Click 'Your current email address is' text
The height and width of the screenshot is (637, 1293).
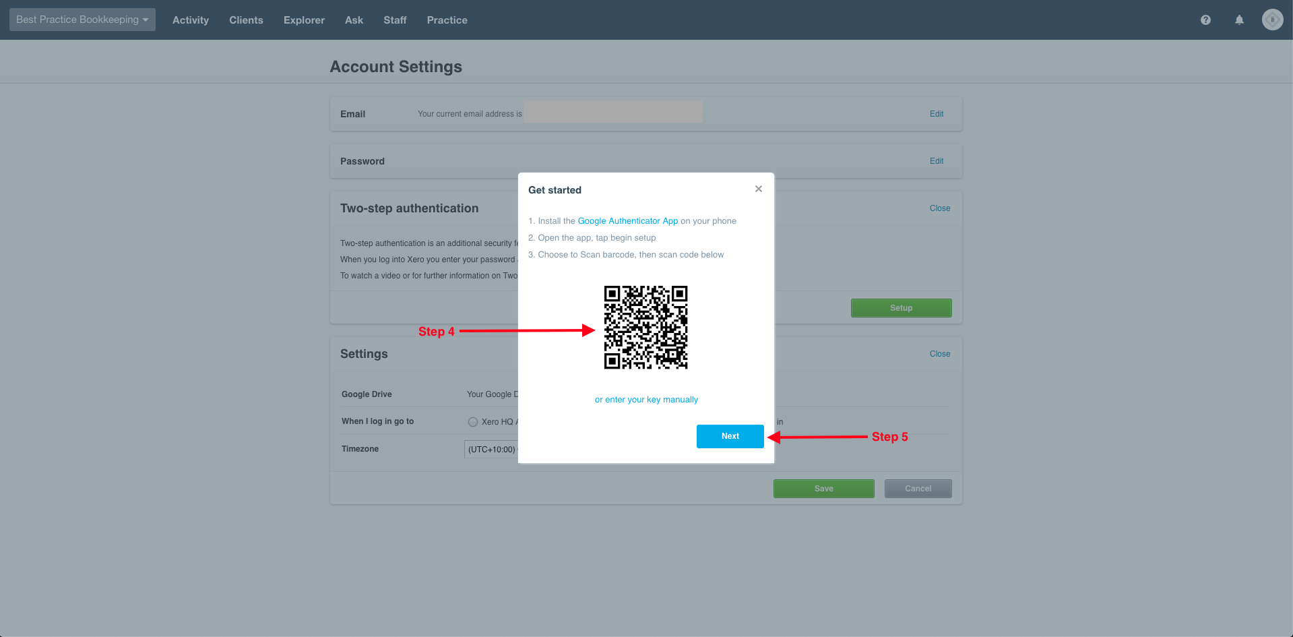point(470,114)
